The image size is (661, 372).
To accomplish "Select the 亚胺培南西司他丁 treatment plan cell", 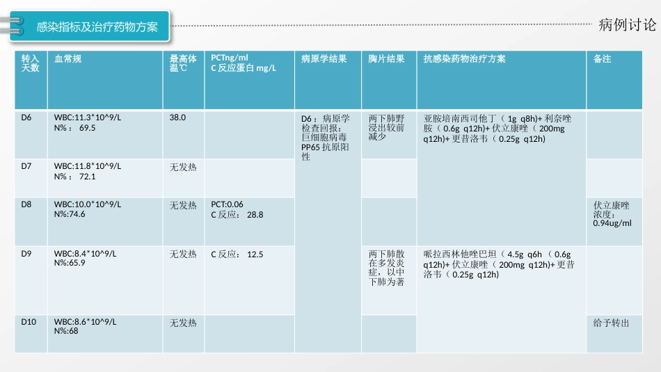I will click(501, 178).
